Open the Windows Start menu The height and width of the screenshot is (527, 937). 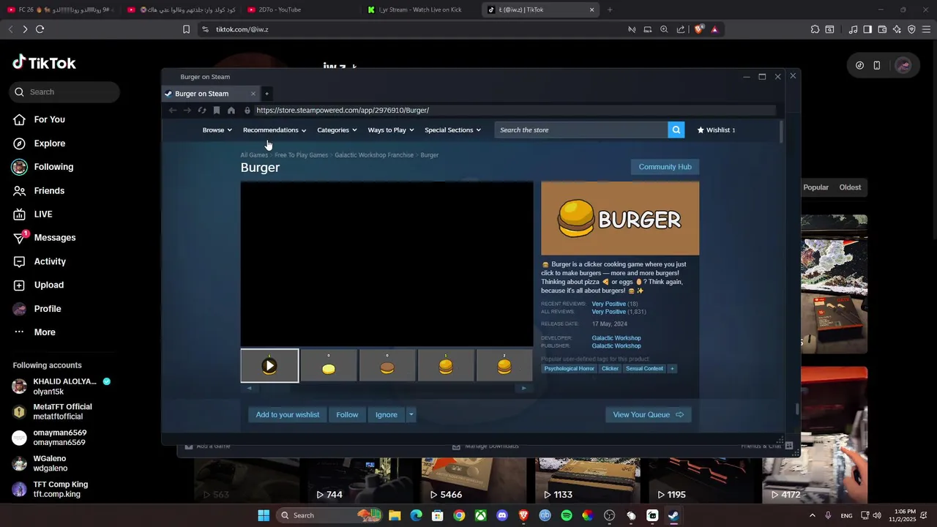264,515
